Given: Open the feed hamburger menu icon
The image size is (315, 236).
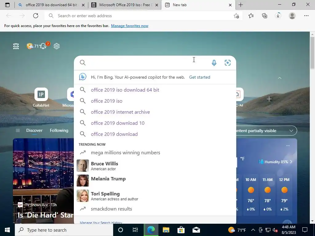Looking at the screenshot, I should click(18, 130).
